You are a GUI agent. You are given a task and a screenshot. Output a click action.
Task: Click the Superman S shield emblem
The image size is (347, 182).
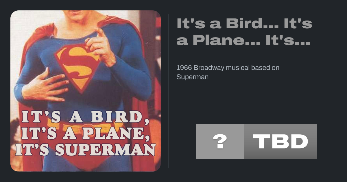pos(77,65)
